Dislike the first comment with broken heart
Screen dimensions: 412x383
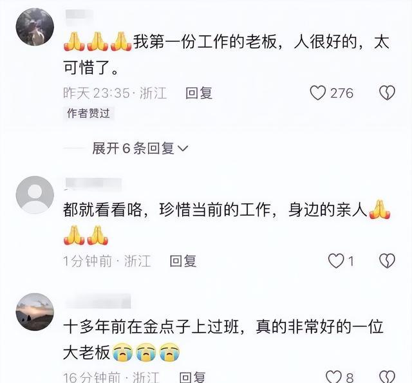click(388, 93)
